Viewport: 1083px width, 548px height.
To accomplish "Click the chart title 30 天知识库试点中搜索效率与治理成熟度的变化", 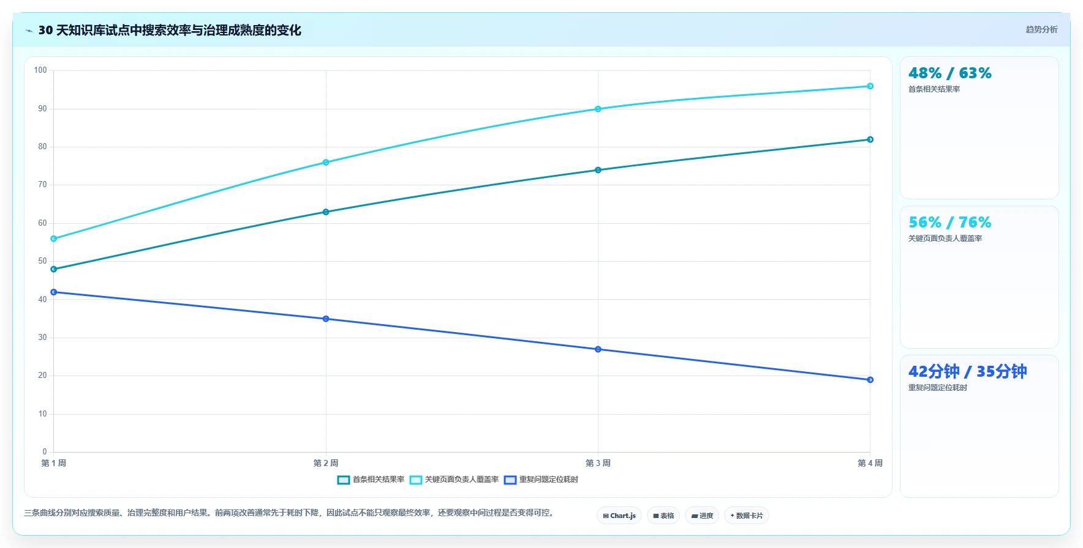I will 170,31.
